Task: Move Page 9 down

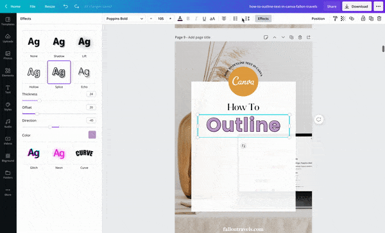Action: click(283, 37)
